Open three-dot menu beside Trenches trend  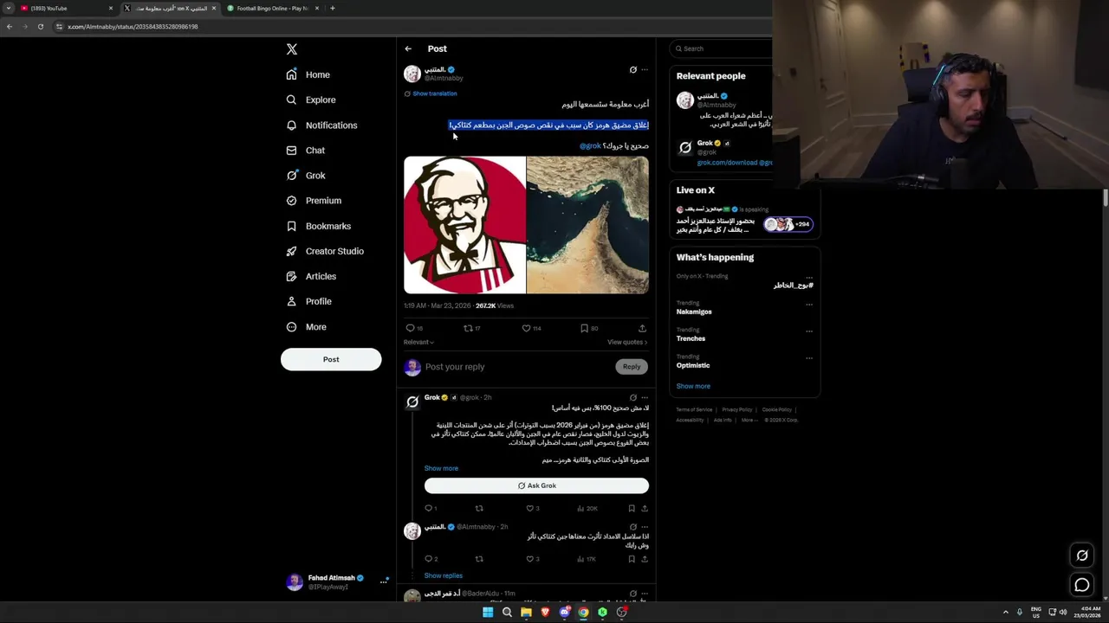click(809, 331)
